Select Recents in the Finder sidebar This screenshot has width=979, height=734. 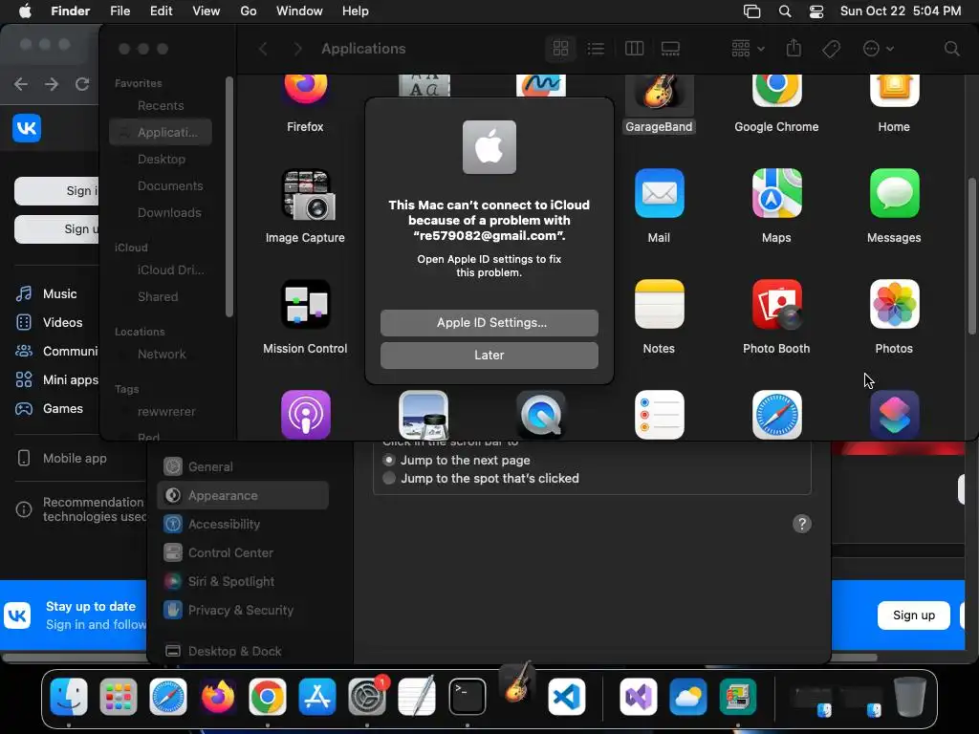(x=161, y=105)
